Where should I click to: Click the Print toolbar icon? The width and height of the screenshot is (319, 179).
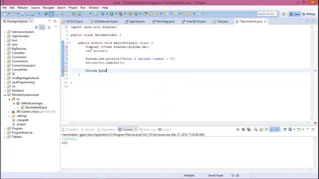pos(32,14)
